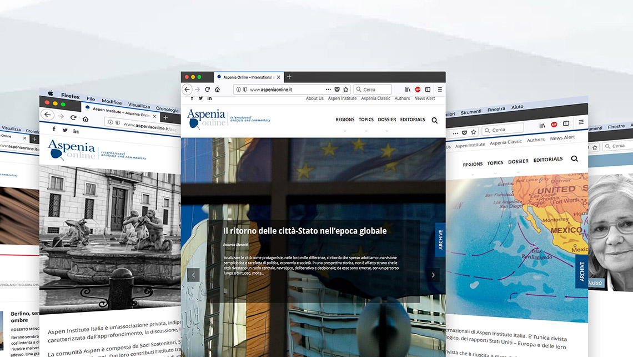Open hamburger menu in center Firefox window

[440, 90]
